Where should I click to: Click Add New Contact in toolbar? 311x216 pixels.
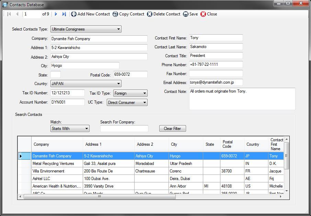(91, 14)
